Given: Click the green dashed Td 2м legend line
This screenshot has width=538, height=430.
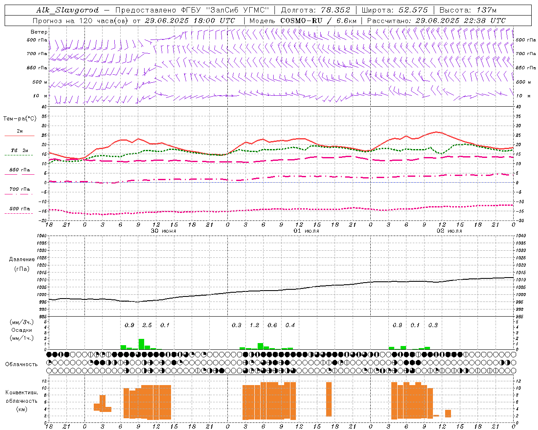Looking at the screenshot, I should [x=18, y=155].
